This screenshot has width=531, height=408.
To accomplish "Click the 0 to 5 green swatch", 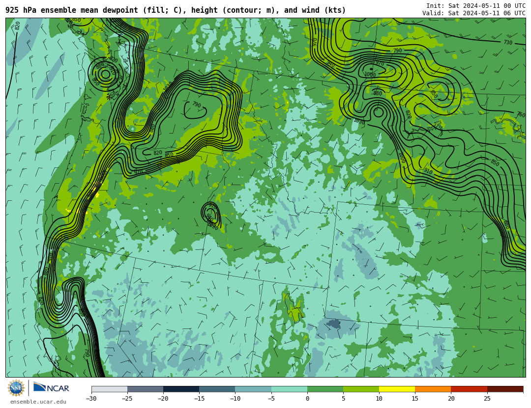I will tap(325, 389).
